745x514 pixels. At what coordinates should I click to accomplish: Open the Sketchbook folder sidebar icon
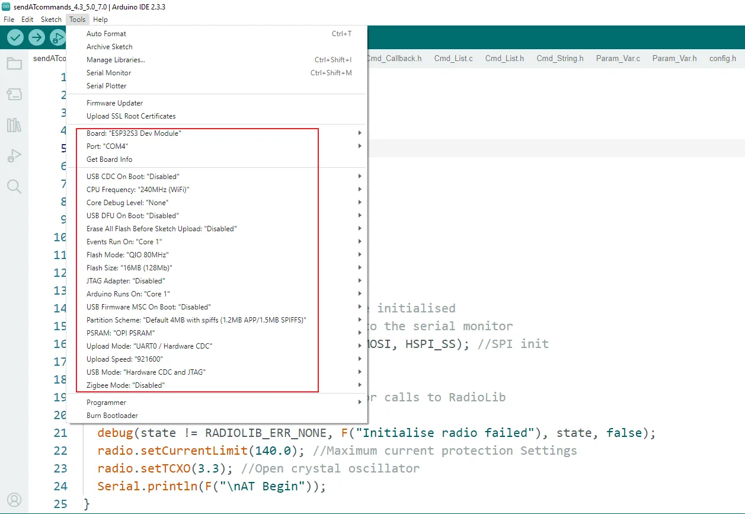pyautogui.click(x=14, y=63)
